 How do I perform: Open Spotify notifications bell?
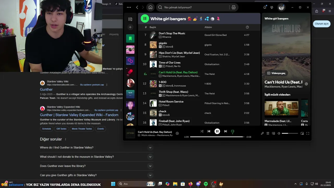pyautogui.click(x=265, y=7)
